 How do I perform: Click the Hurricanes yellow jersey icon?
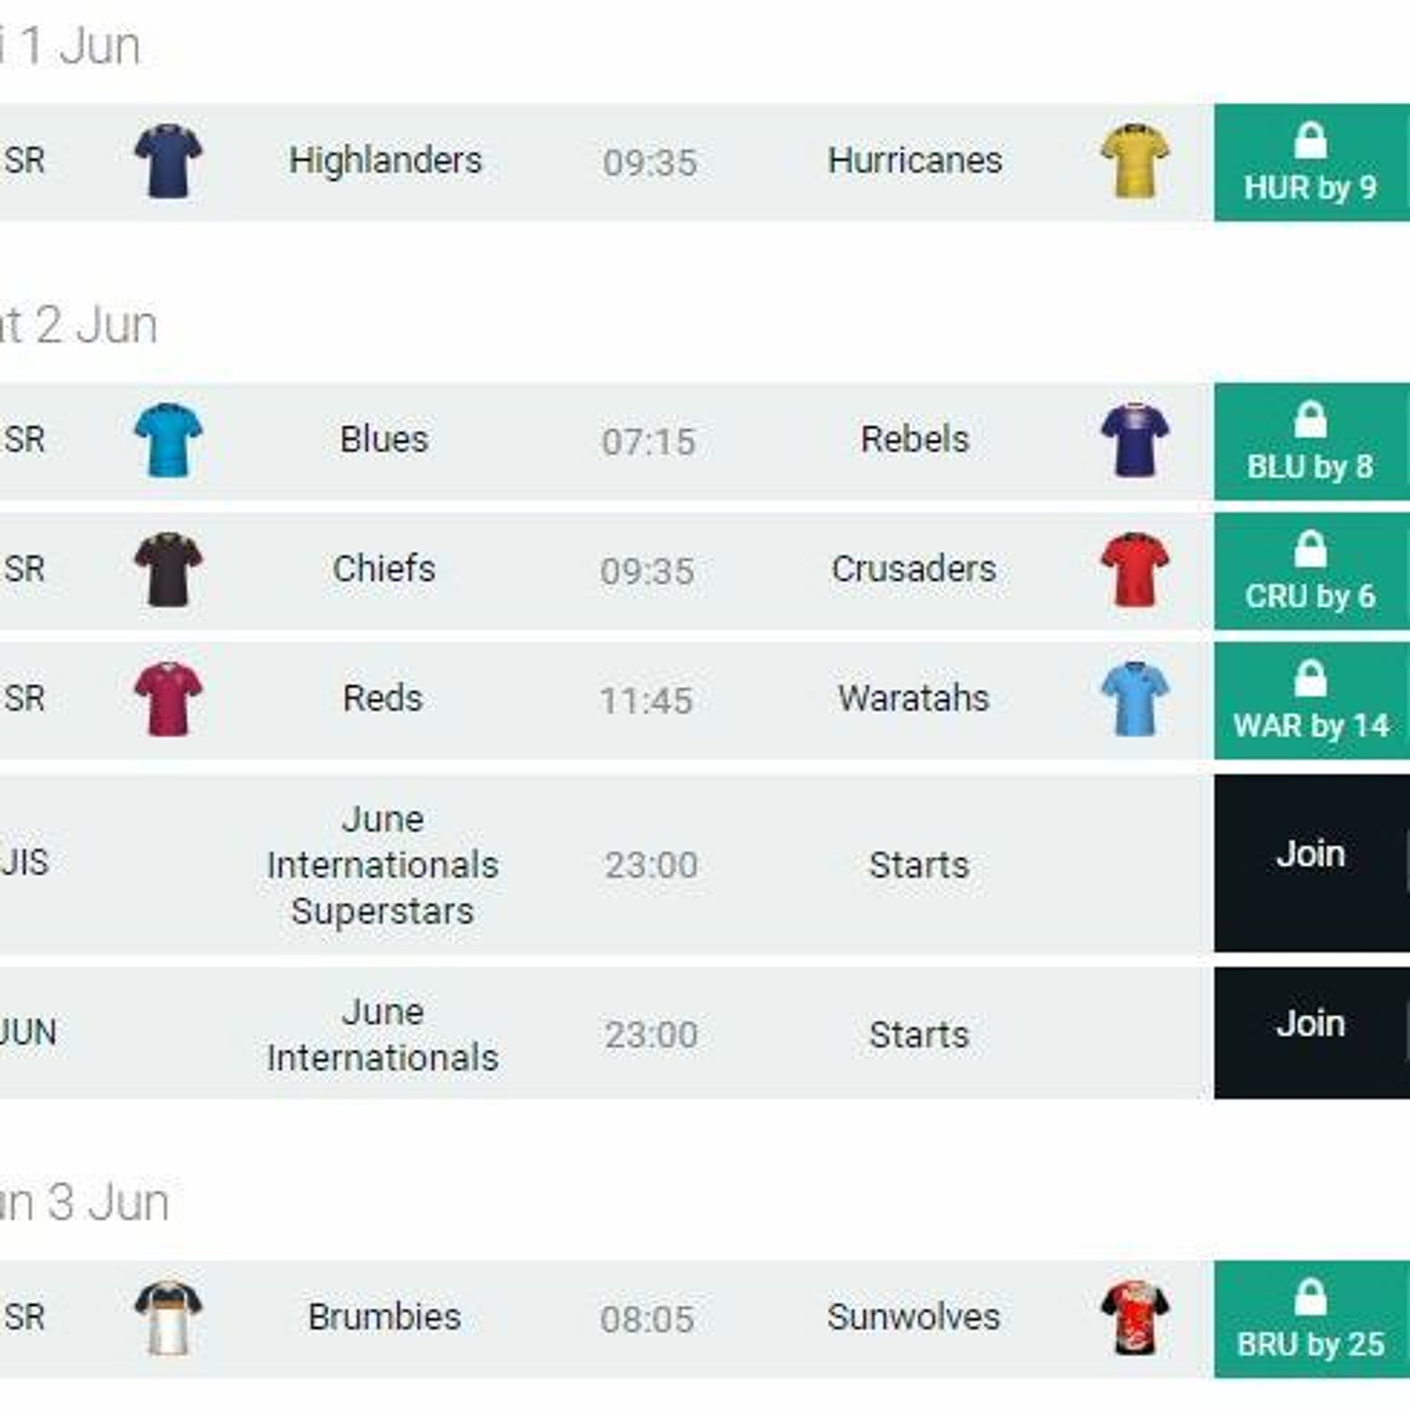tap(1135, 161)
